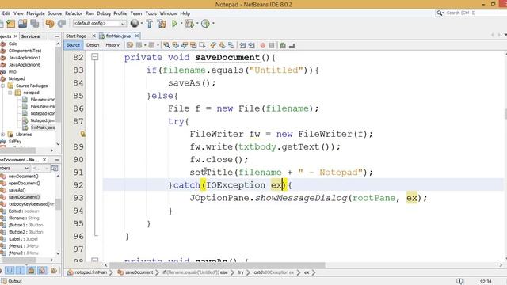Viewport: 507px width, 285px height.
Task: Open the Window menu
Action: 168,13
